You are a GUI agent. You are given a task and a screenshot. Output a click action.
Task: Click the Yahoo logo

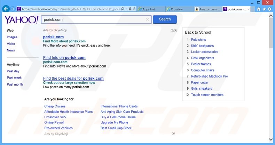(21, 19)
